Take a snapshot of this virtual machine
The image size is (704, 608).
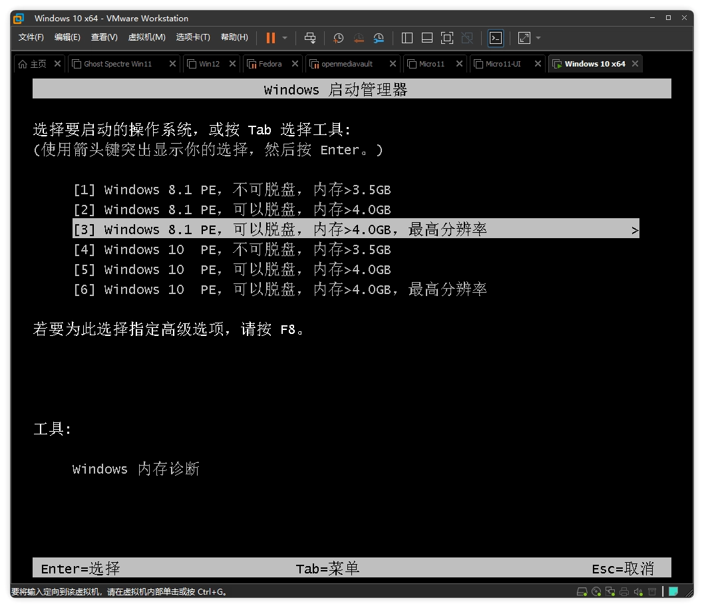(x=338, y=38)
